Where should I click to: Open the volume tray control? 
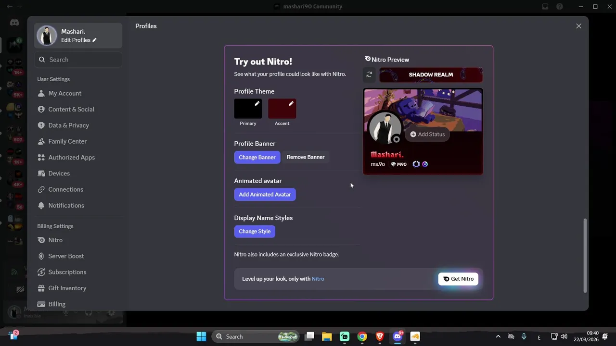[564, 336]
